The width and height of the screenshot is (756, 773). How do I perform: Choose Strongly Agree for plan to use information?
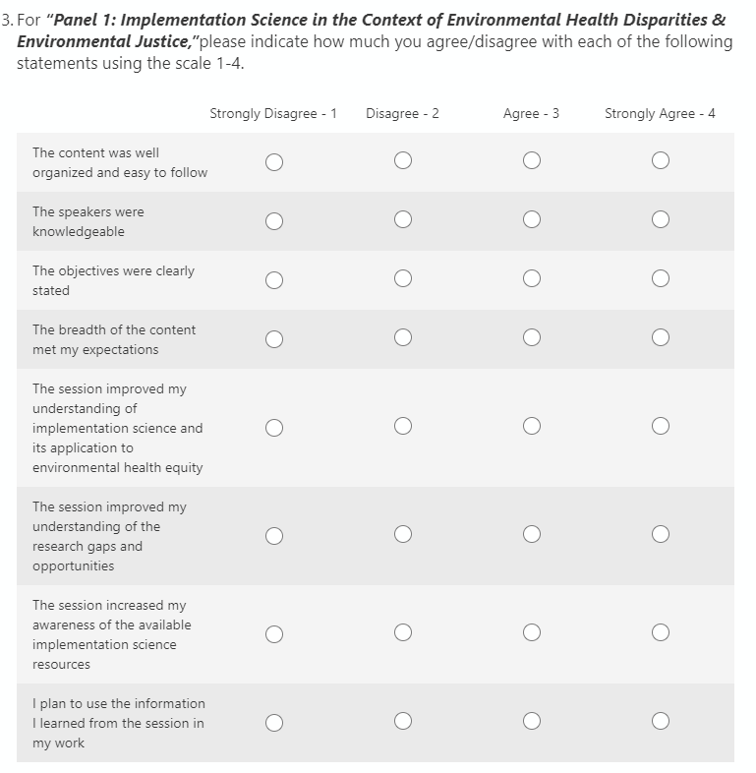pyautogui.click(x=661, y=722)
